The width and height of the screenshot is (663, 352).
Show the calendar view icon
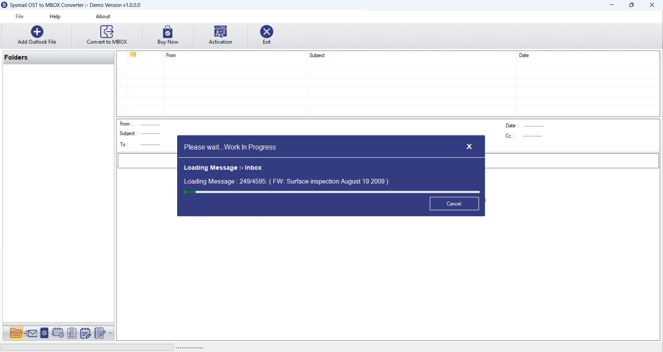coord(58,333)
